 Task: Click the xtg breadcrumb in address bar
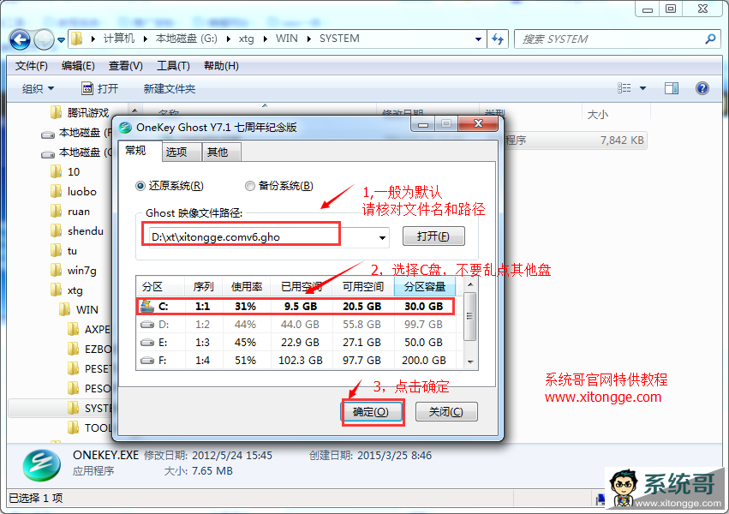click(x=247, y=39)
